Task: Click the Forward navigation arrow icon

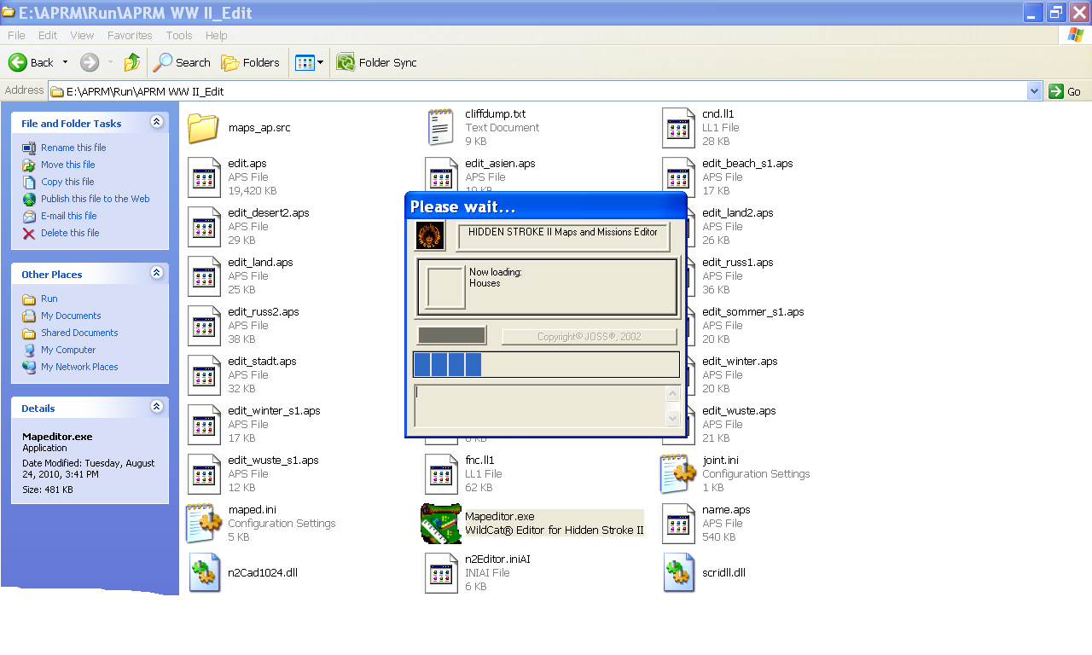Action: pyautogui.click(x=90, y=62)
